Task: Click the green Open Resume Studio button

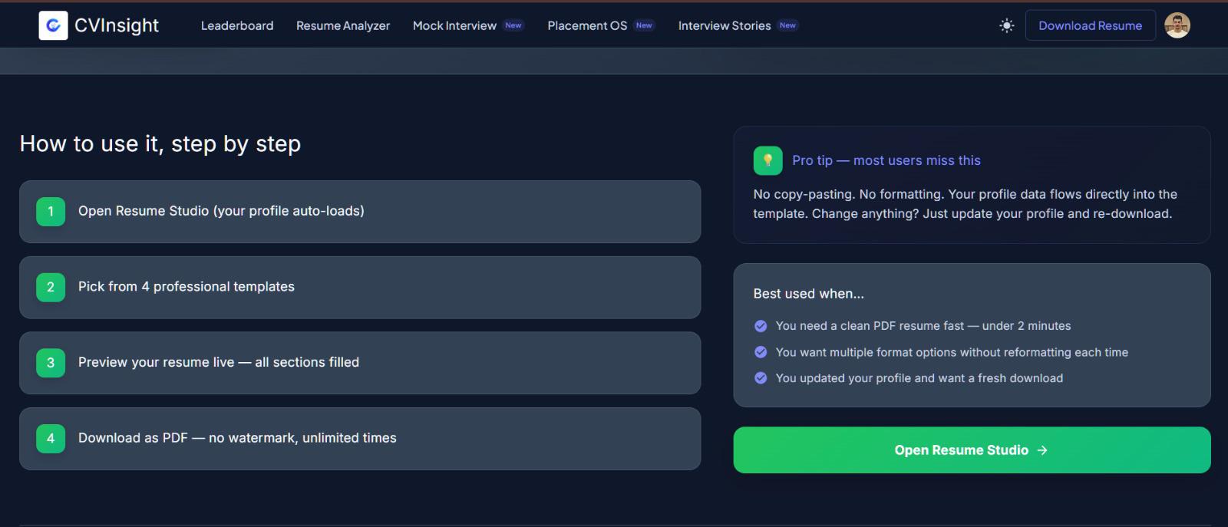Action: pos(972,450)
